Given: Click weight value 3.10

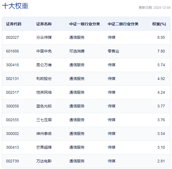Looking at the screenshot, I should click(x=161, y=147).
